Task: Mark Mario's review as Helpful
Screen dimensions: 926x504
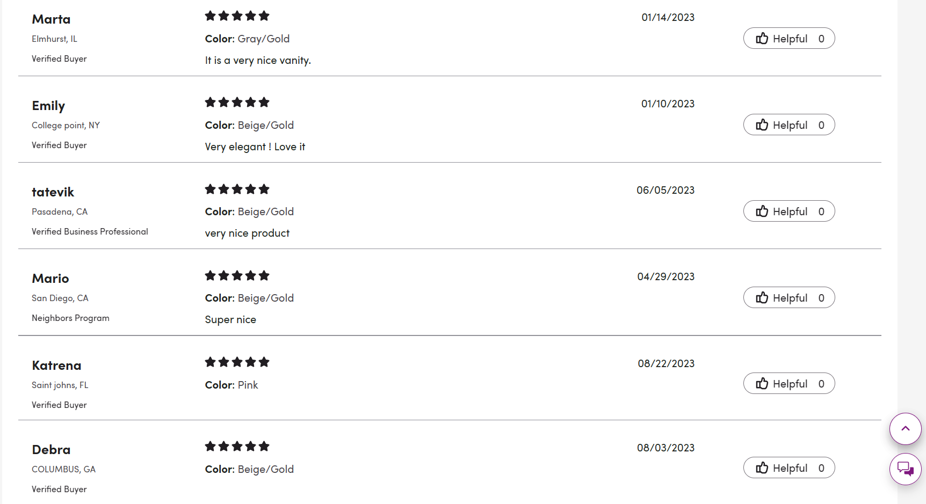Action: coord(790,298)
